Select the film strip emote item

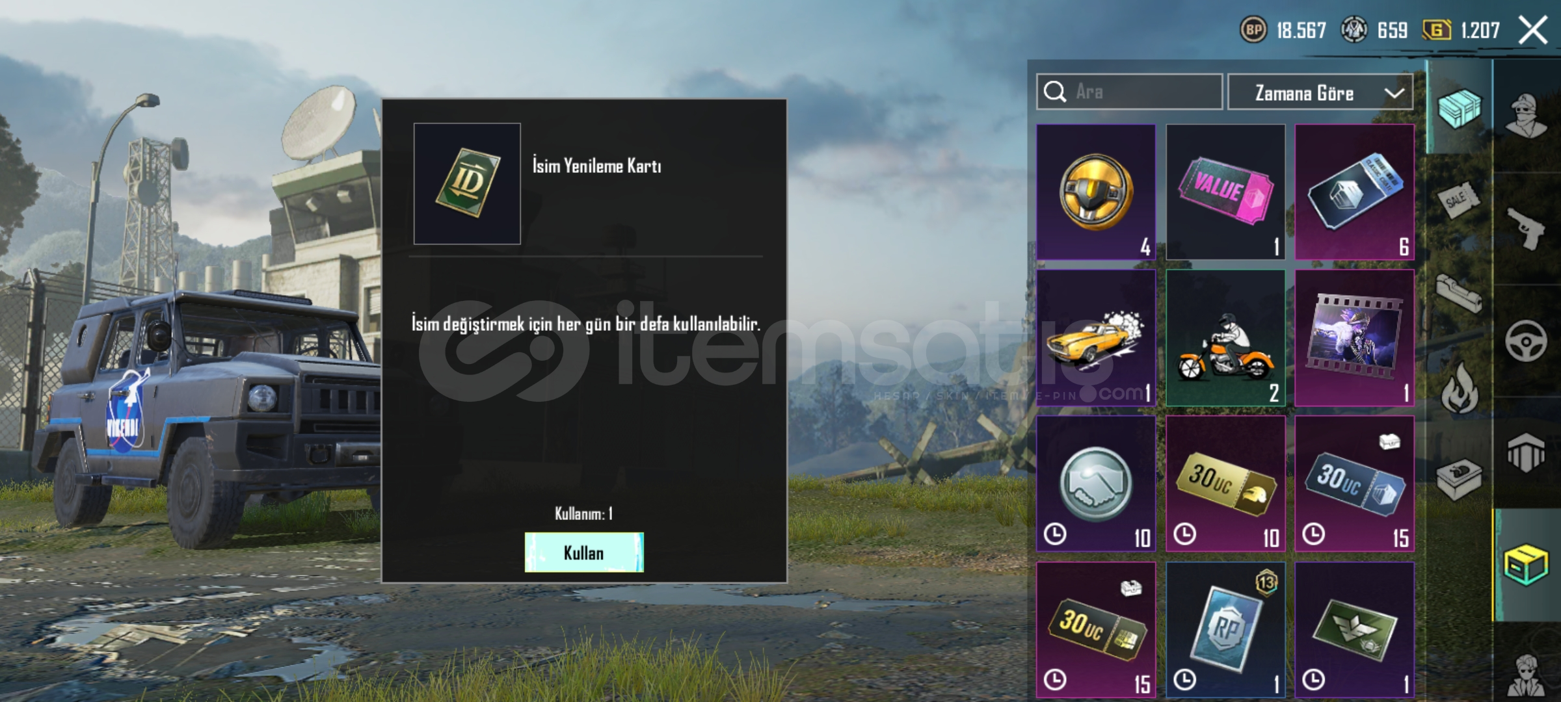pyautogui.click(x=1355, y=338)
